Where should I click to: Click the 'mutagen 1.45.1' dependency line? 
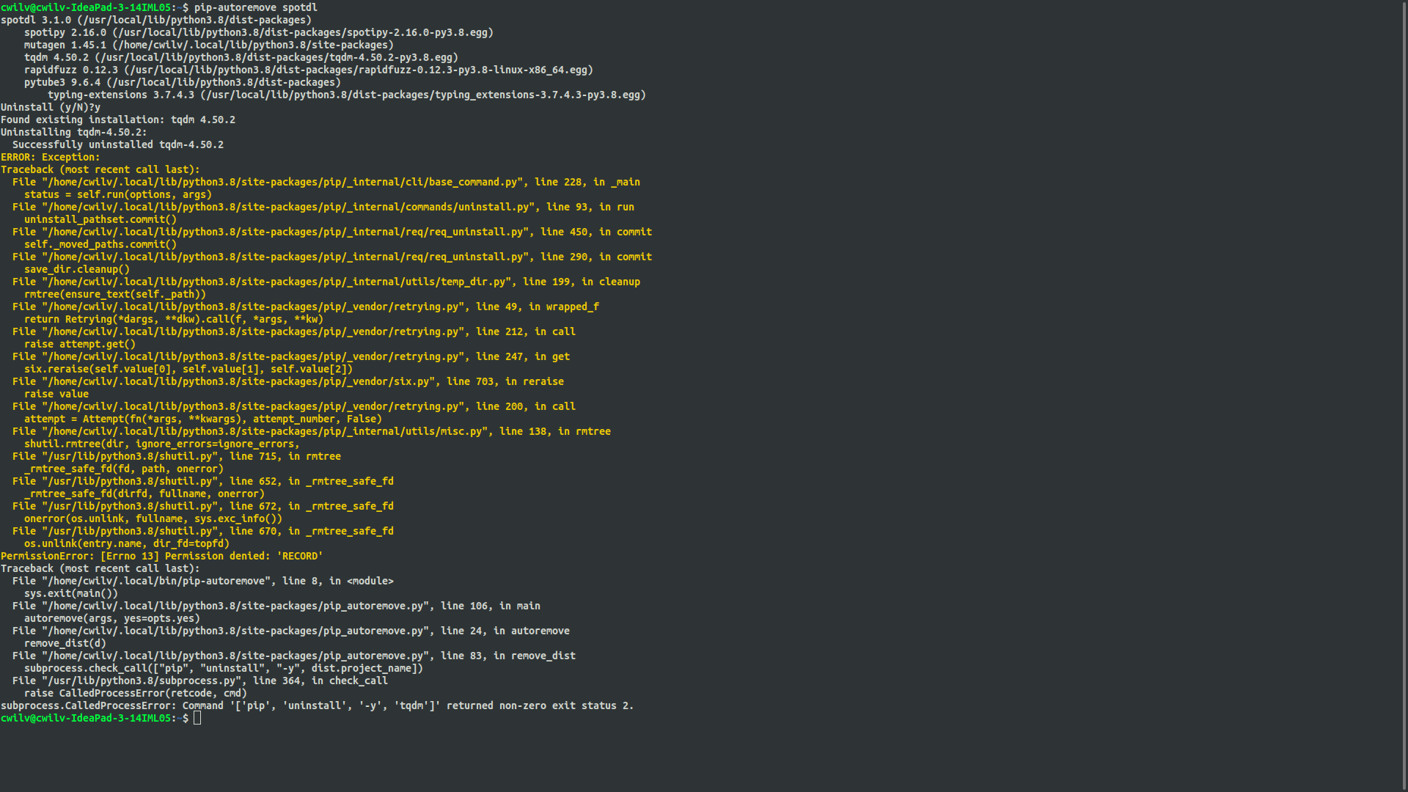[208, 45]
